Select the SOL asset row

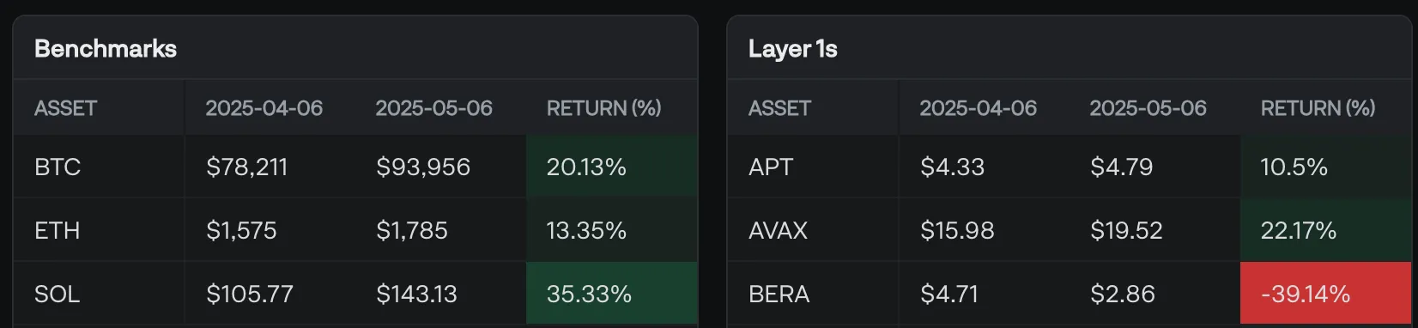point(355,294)
